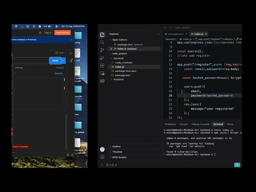Open the Debug Console panel tab
Image resolution: width=256 pixels, height=192 pixels.
pos(200,124)
